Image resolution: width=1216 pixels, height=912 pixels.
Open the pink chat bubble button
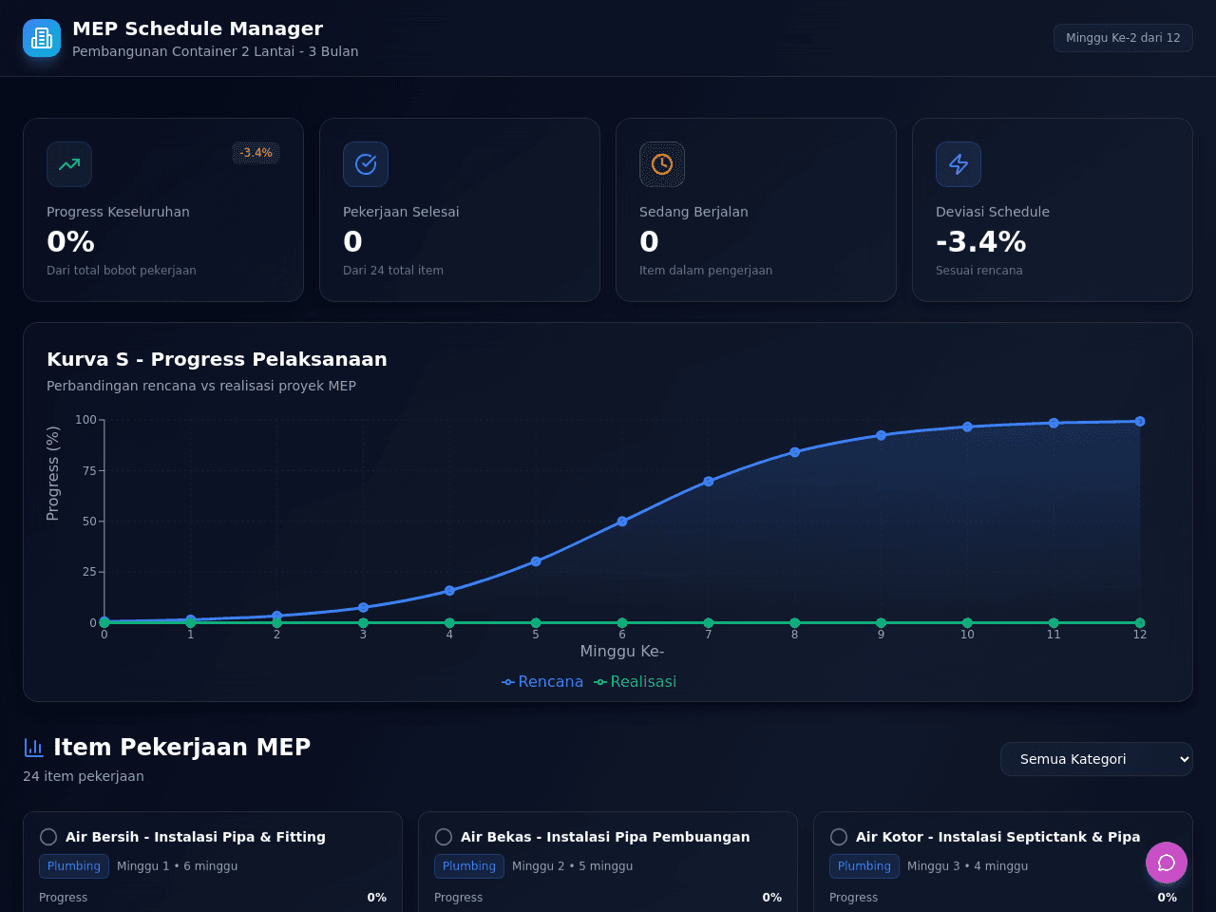[1167, 863]
